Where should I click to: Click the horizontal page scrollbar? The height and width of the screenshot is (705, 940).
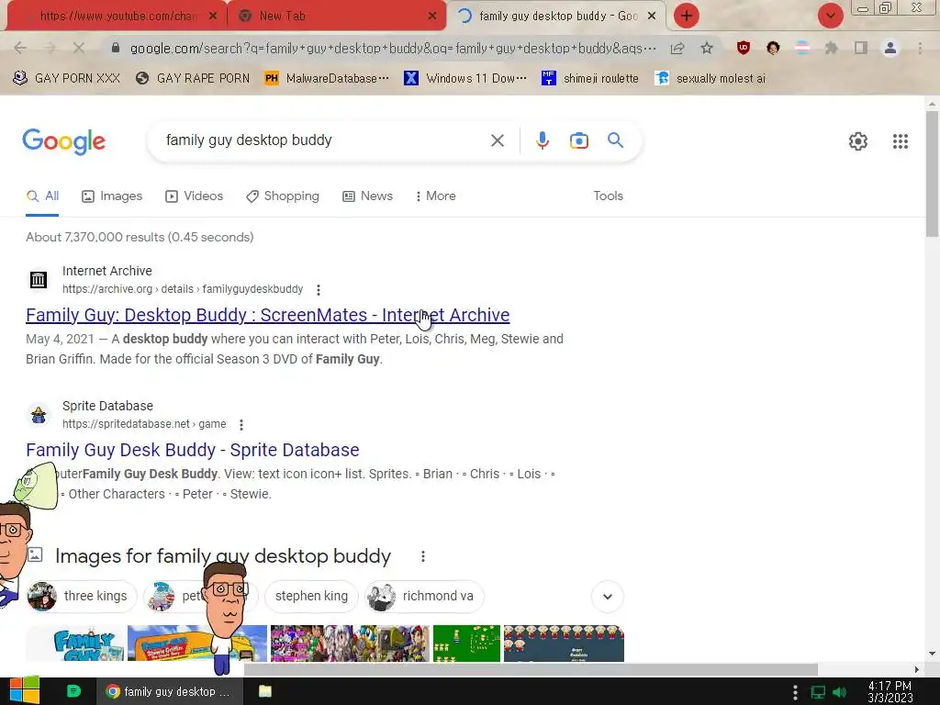tap(531, 669)
